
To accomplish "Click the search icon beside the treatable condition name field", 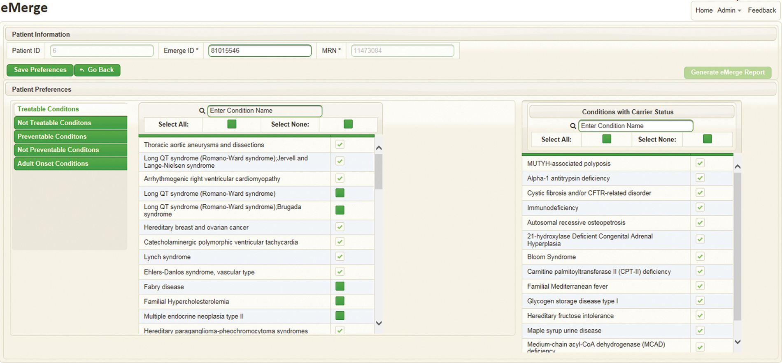I will point(202,111).
